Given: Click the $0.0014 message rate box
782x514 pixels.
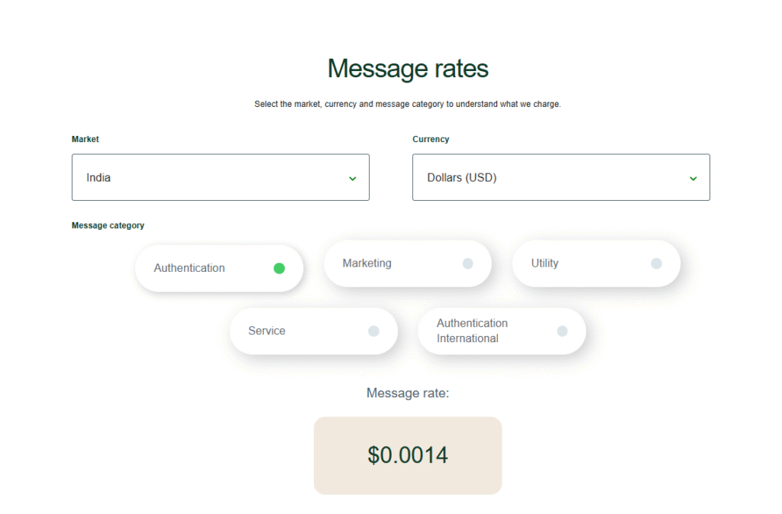Looking at the screenshot, I should point(408,455).
